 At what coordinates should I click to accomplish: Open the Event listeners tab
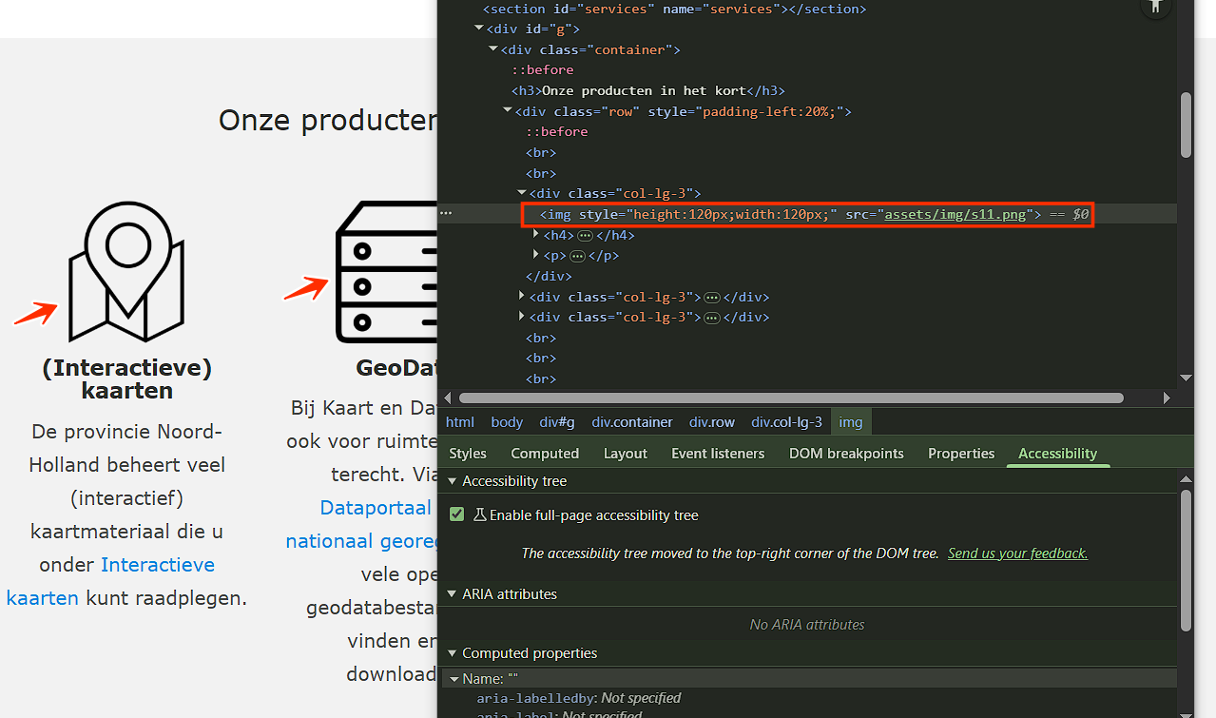[x=718, y=454]
